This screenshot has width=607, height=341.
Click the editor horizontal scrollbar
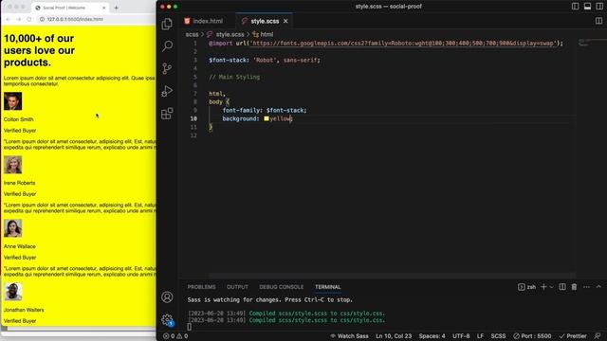(x=392, y=276)
